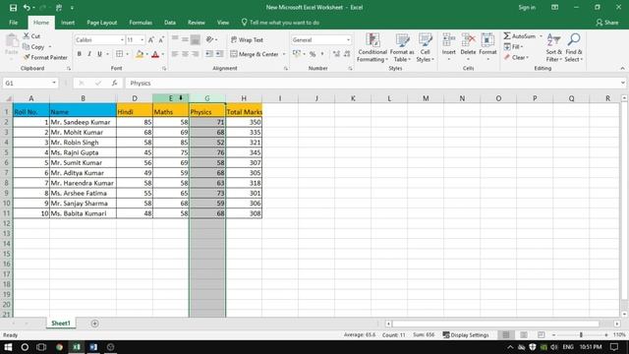The image size is (629, 354).
Task: Open the General number format dropdown
Action: pos(348,39)
